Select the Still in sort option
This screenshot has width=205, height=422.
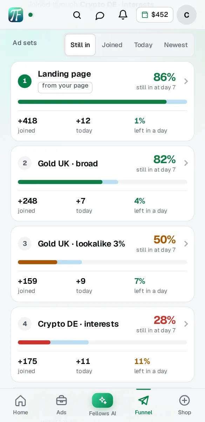click(80, 45)
